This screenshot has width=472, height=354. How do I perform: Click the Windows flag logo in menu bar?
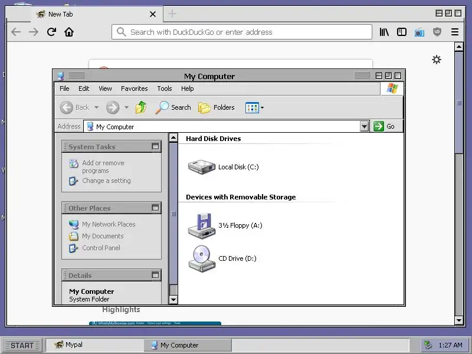coord(392,88)
